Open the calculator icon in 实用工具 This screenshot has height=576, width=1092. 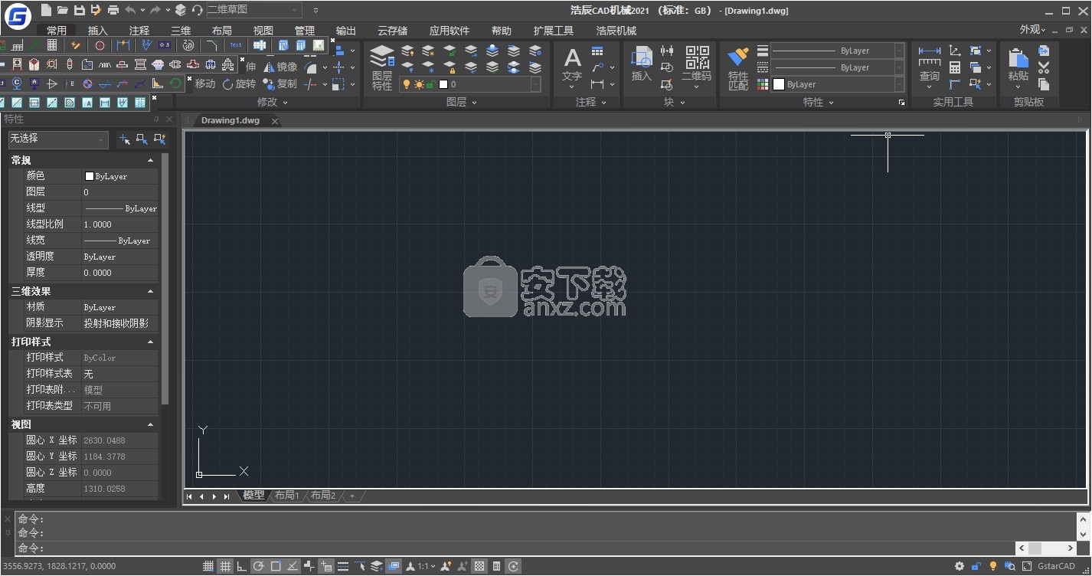[955, 67]
